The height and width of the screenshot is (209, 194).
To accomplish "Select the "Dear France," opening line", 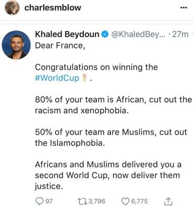I will 60,46.
